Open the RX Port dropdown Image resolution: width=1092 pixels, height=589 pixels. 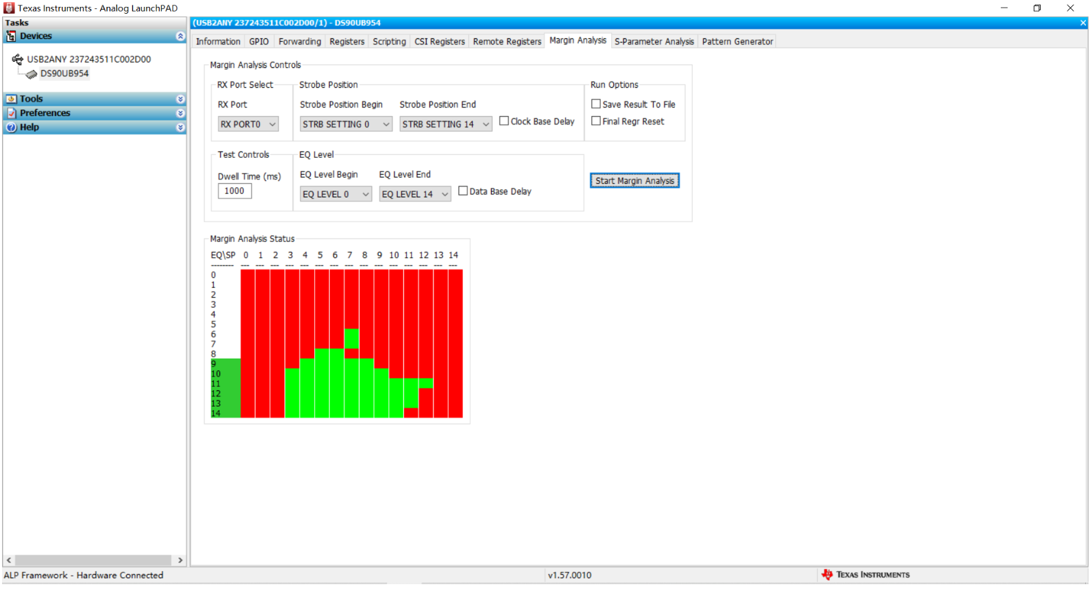(x=248, y=124)
